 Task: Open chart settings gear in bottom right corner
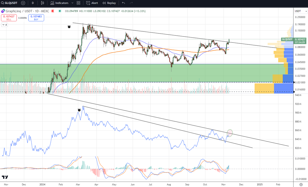[301, 184]
